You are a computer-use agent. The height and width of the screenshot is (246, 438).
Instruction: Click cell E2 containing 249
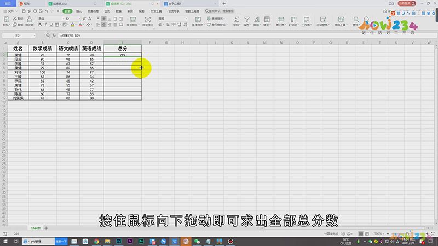pos(122,55)
